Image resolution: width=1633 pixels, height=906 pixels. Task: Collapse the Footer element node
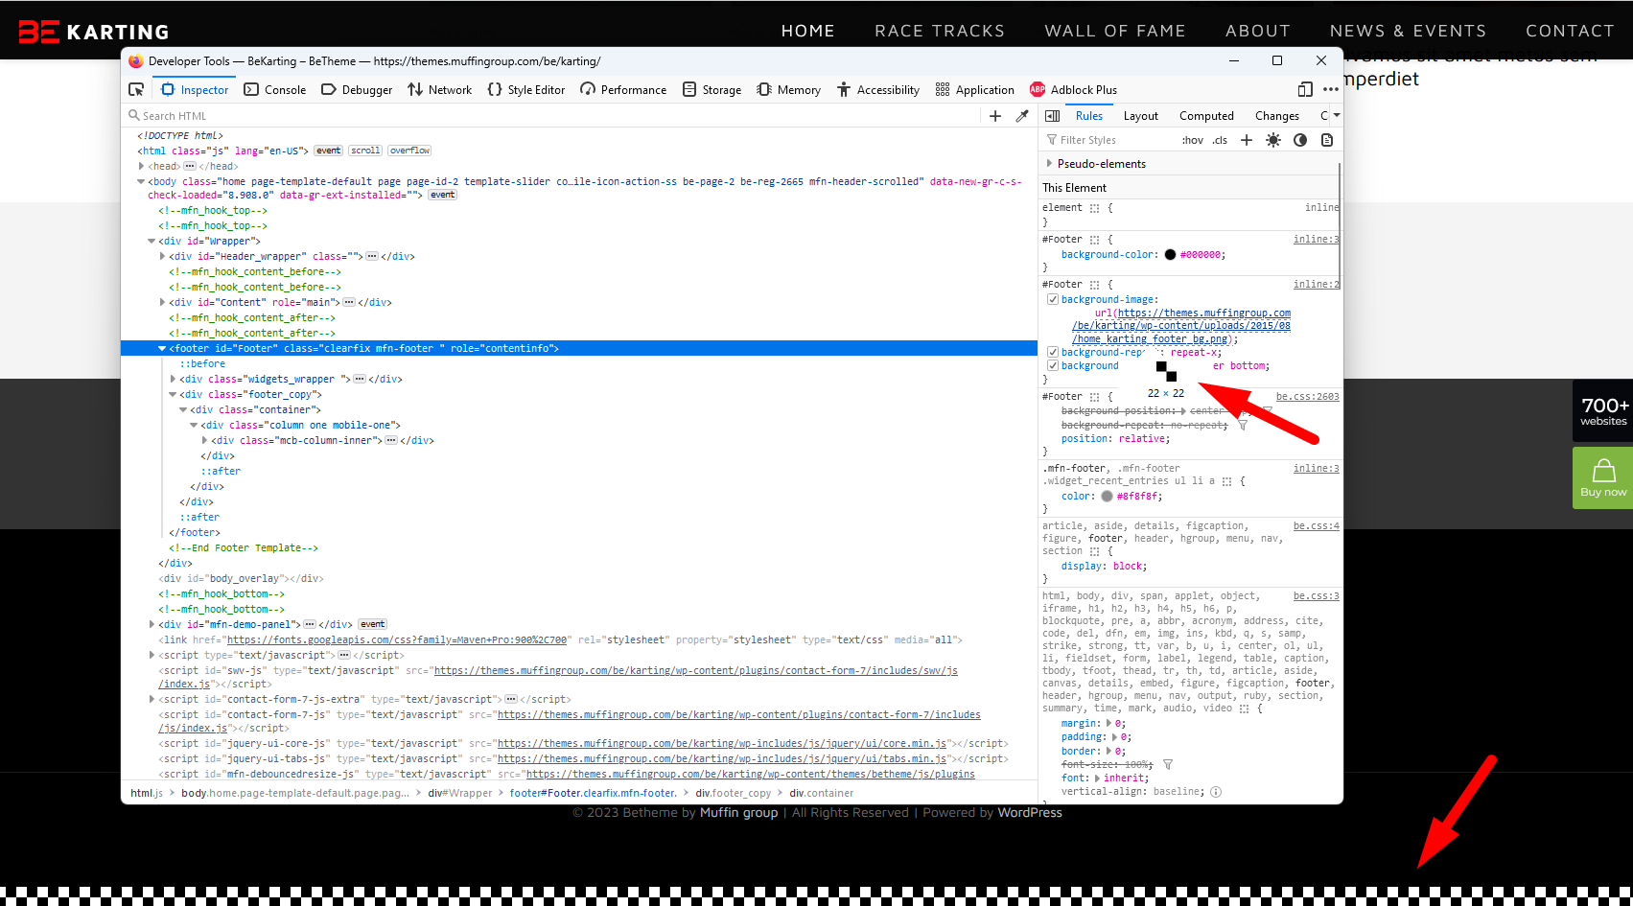pyautogui.click(x=162, y=349)
